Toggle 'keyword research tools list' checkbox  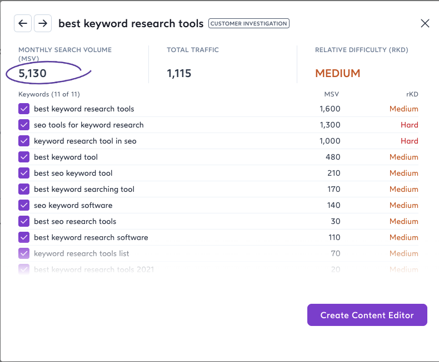coord(24,253)
